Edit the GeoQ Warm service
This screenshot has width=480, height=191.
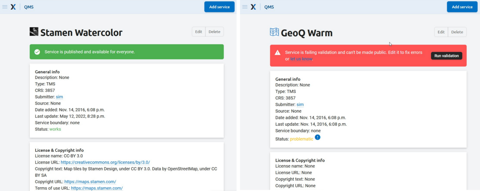[441, 32]
